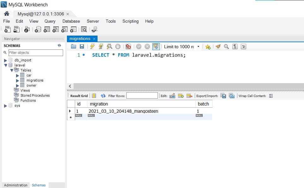Open the object inspector info icon

click(27, 29)
